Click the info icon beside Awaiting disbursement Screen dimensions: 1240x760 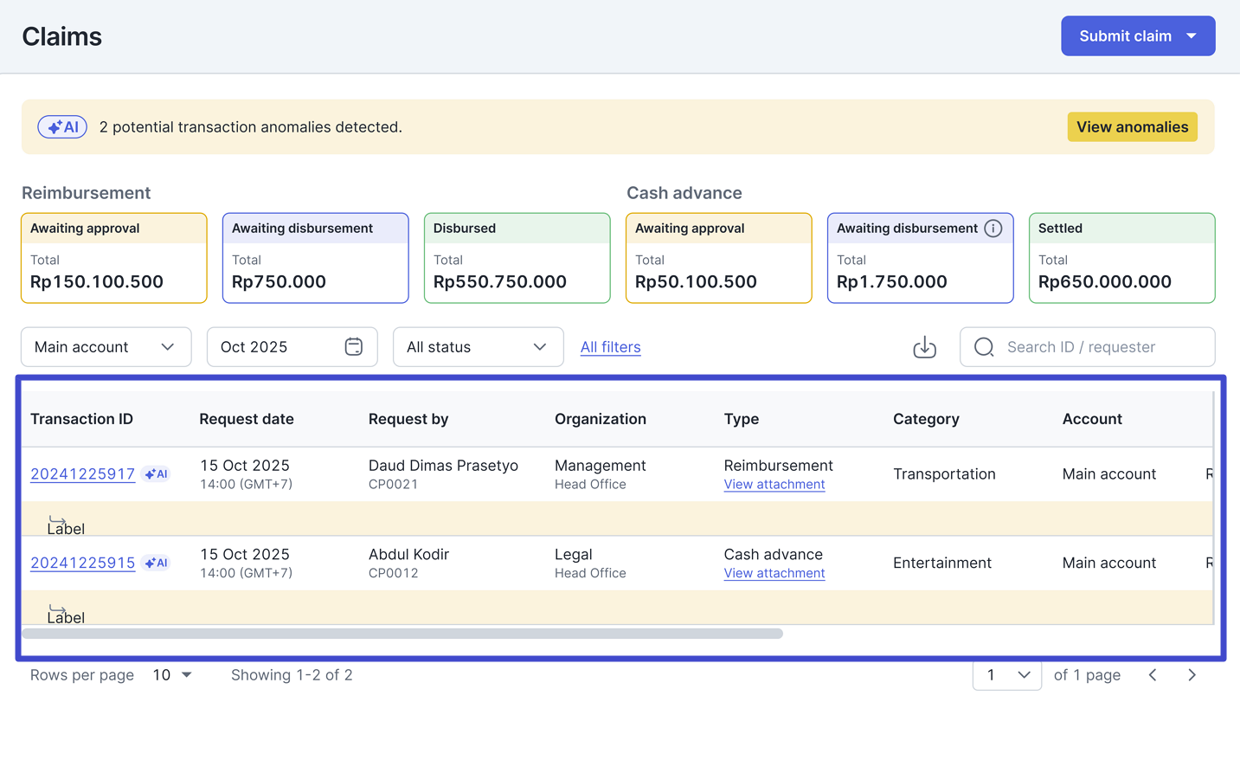993,229
